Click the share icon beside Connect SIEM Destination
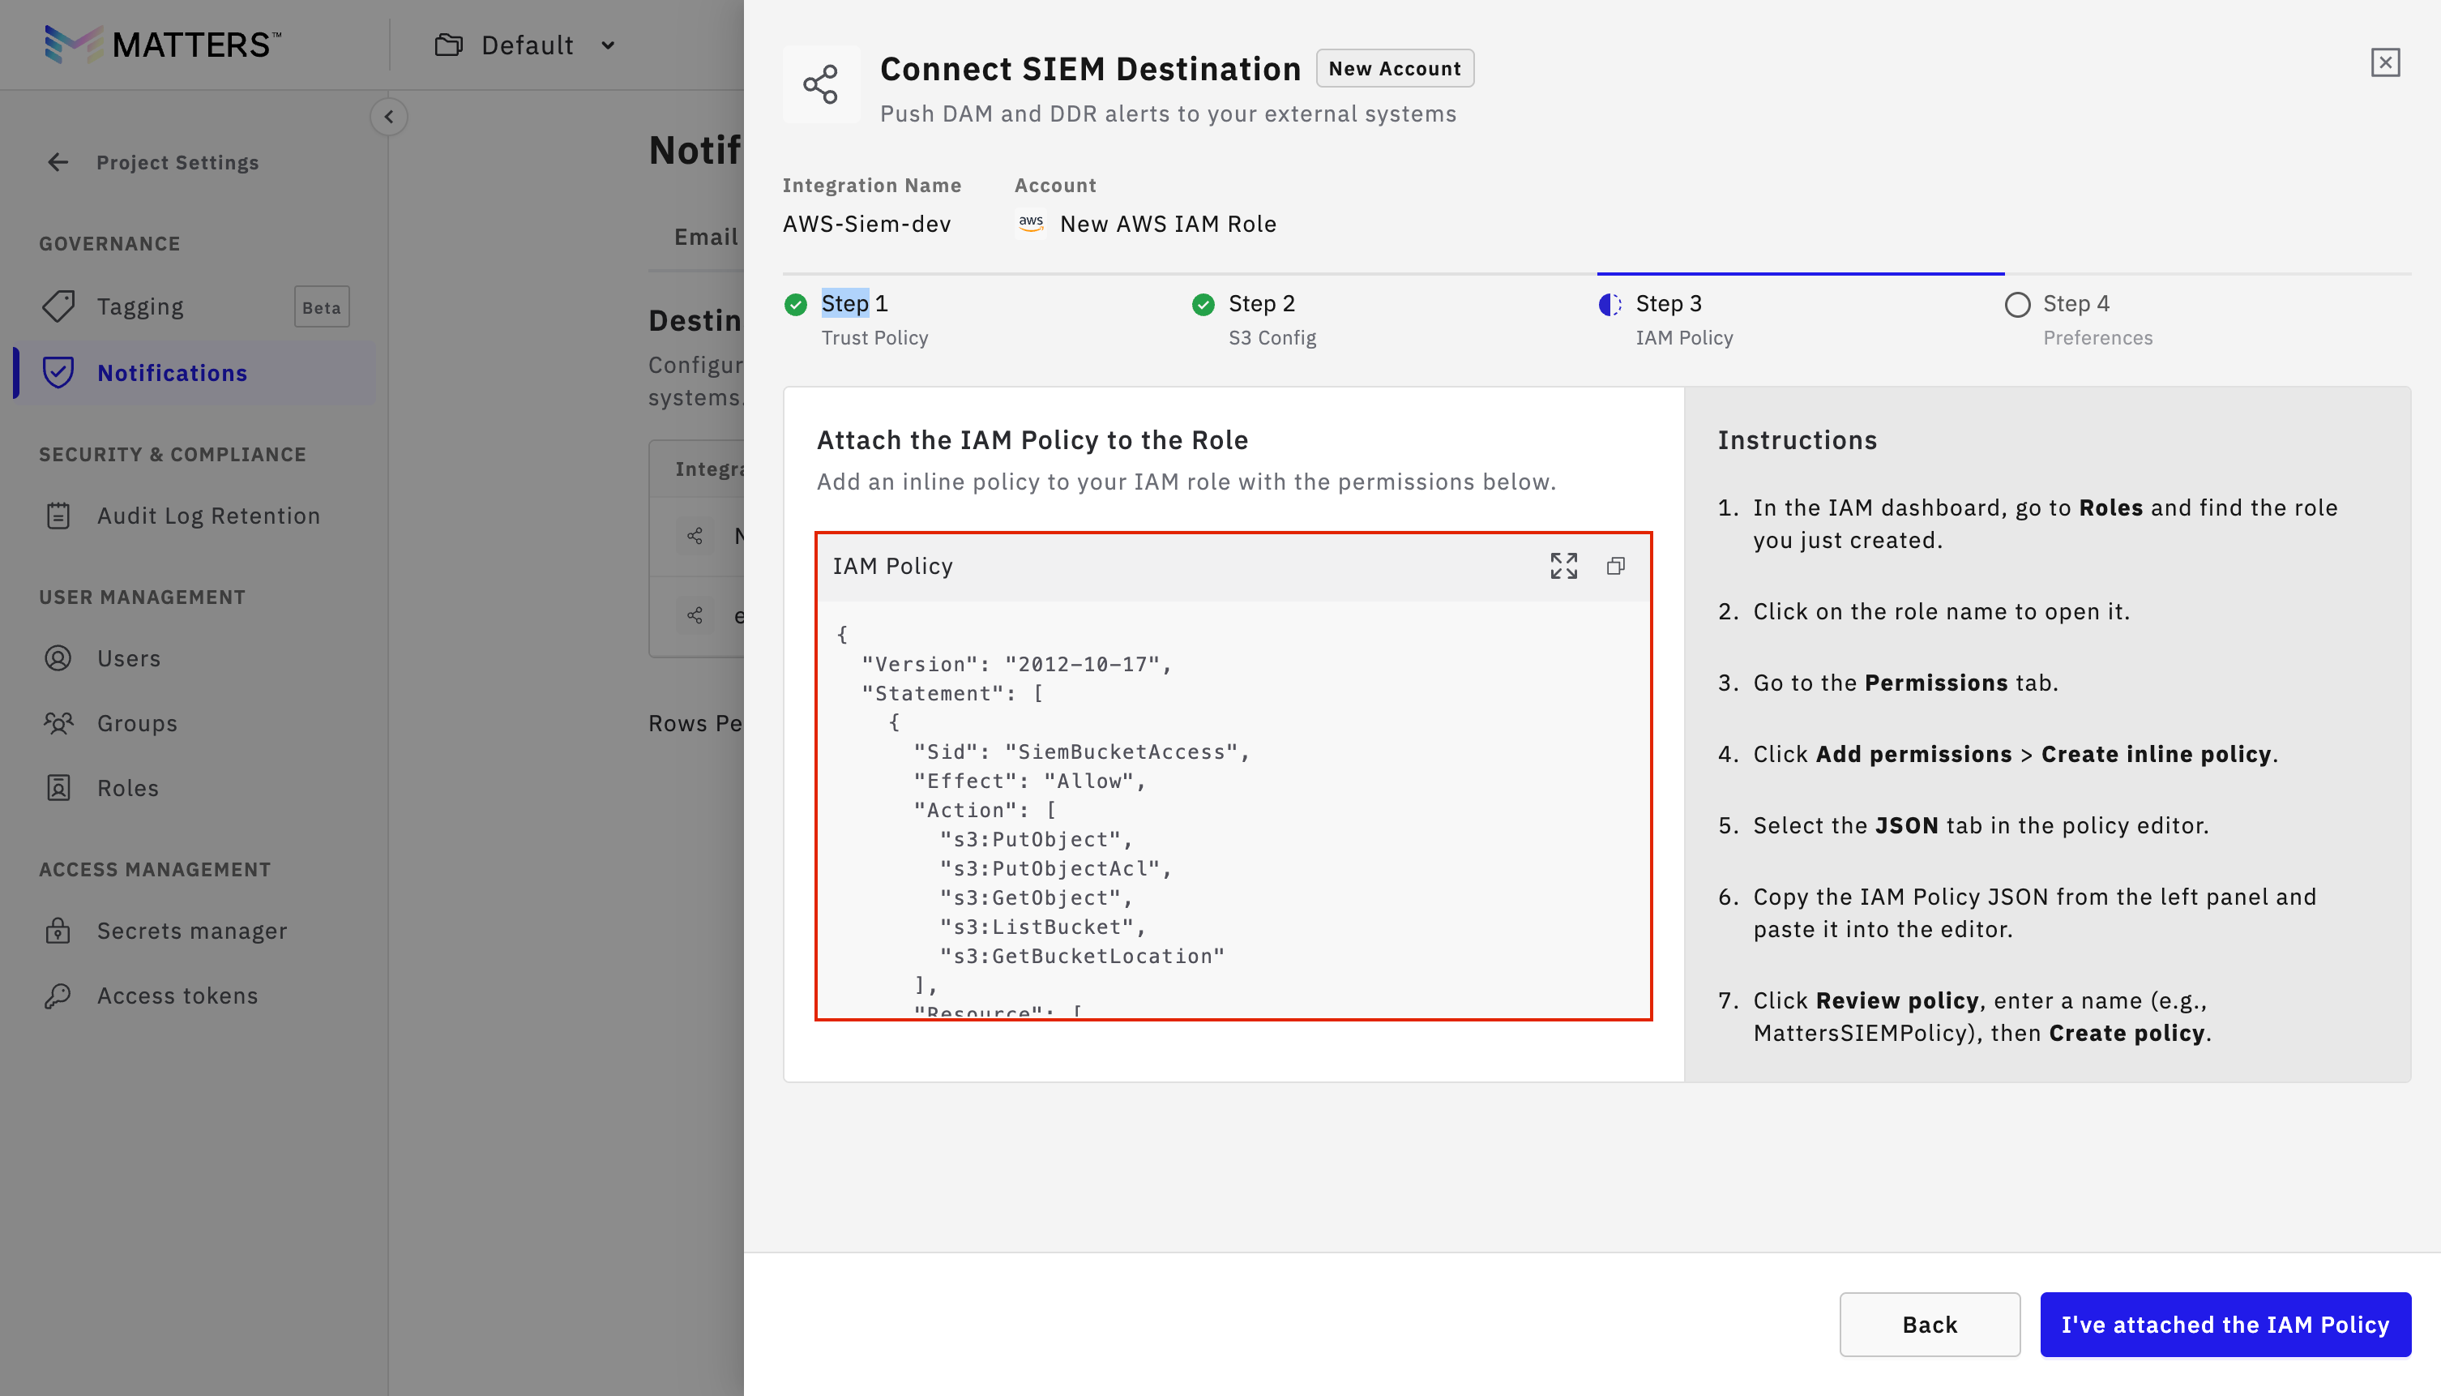 820,84
